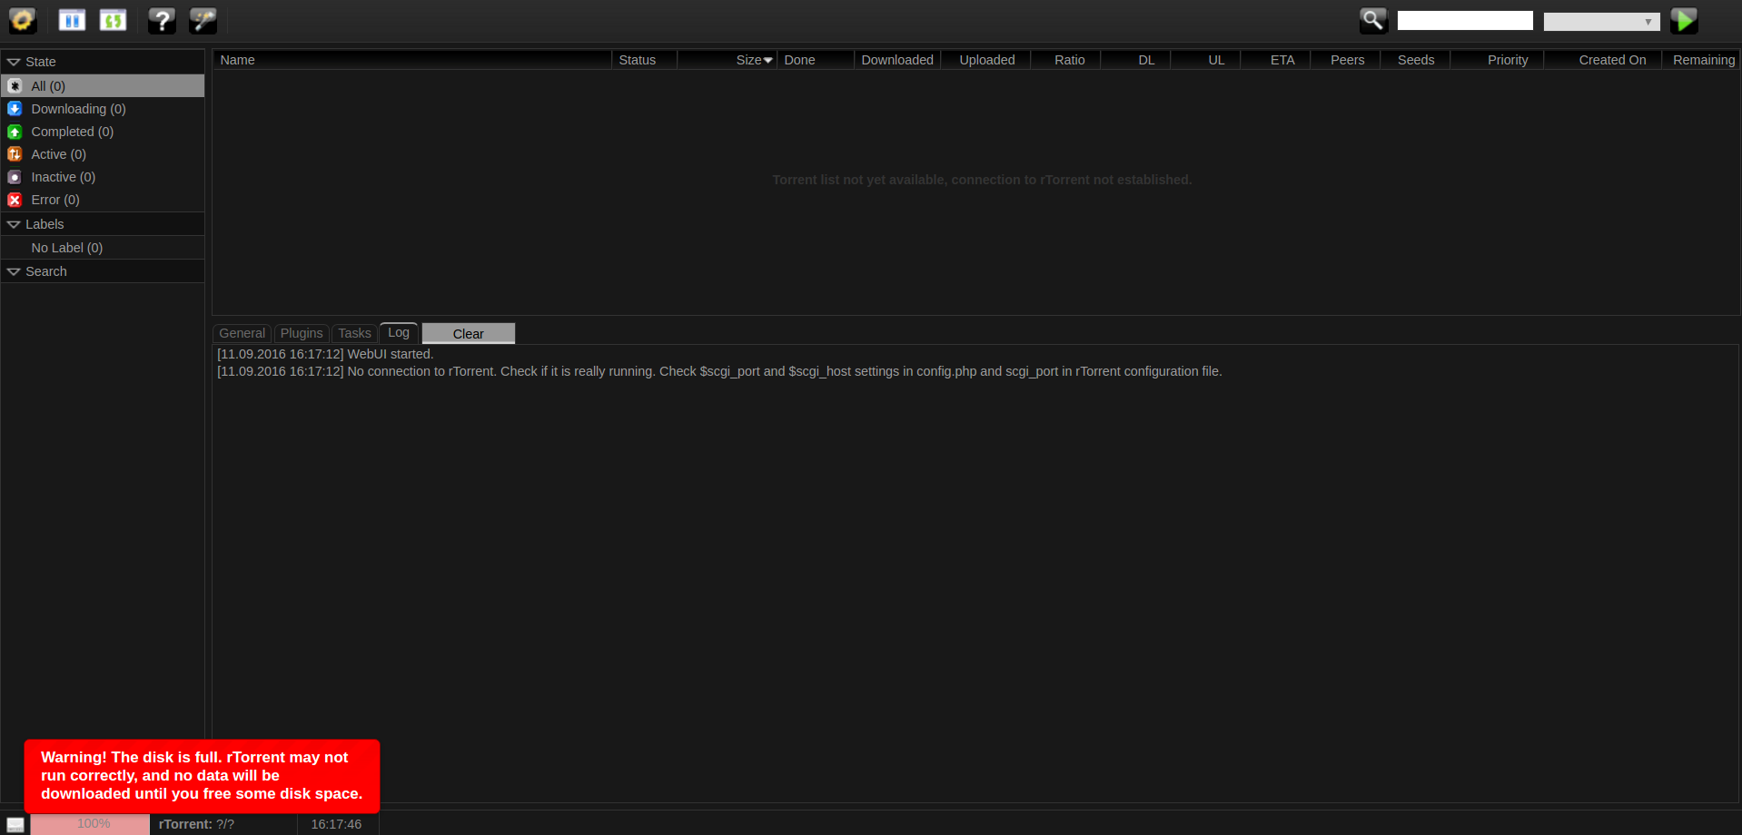
Task: Switch to the General tab
Action: (x=242, y=333)
